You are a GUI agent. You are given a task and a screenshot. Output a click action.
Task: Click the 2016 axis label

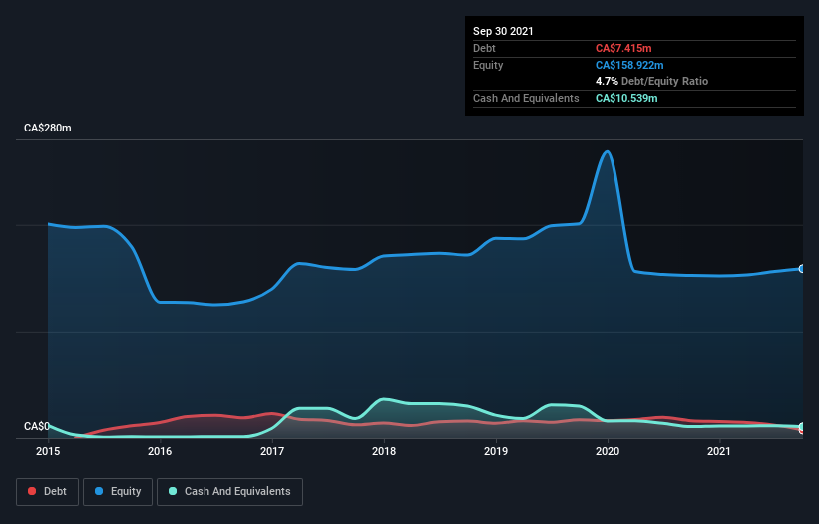tap(160, 451)
